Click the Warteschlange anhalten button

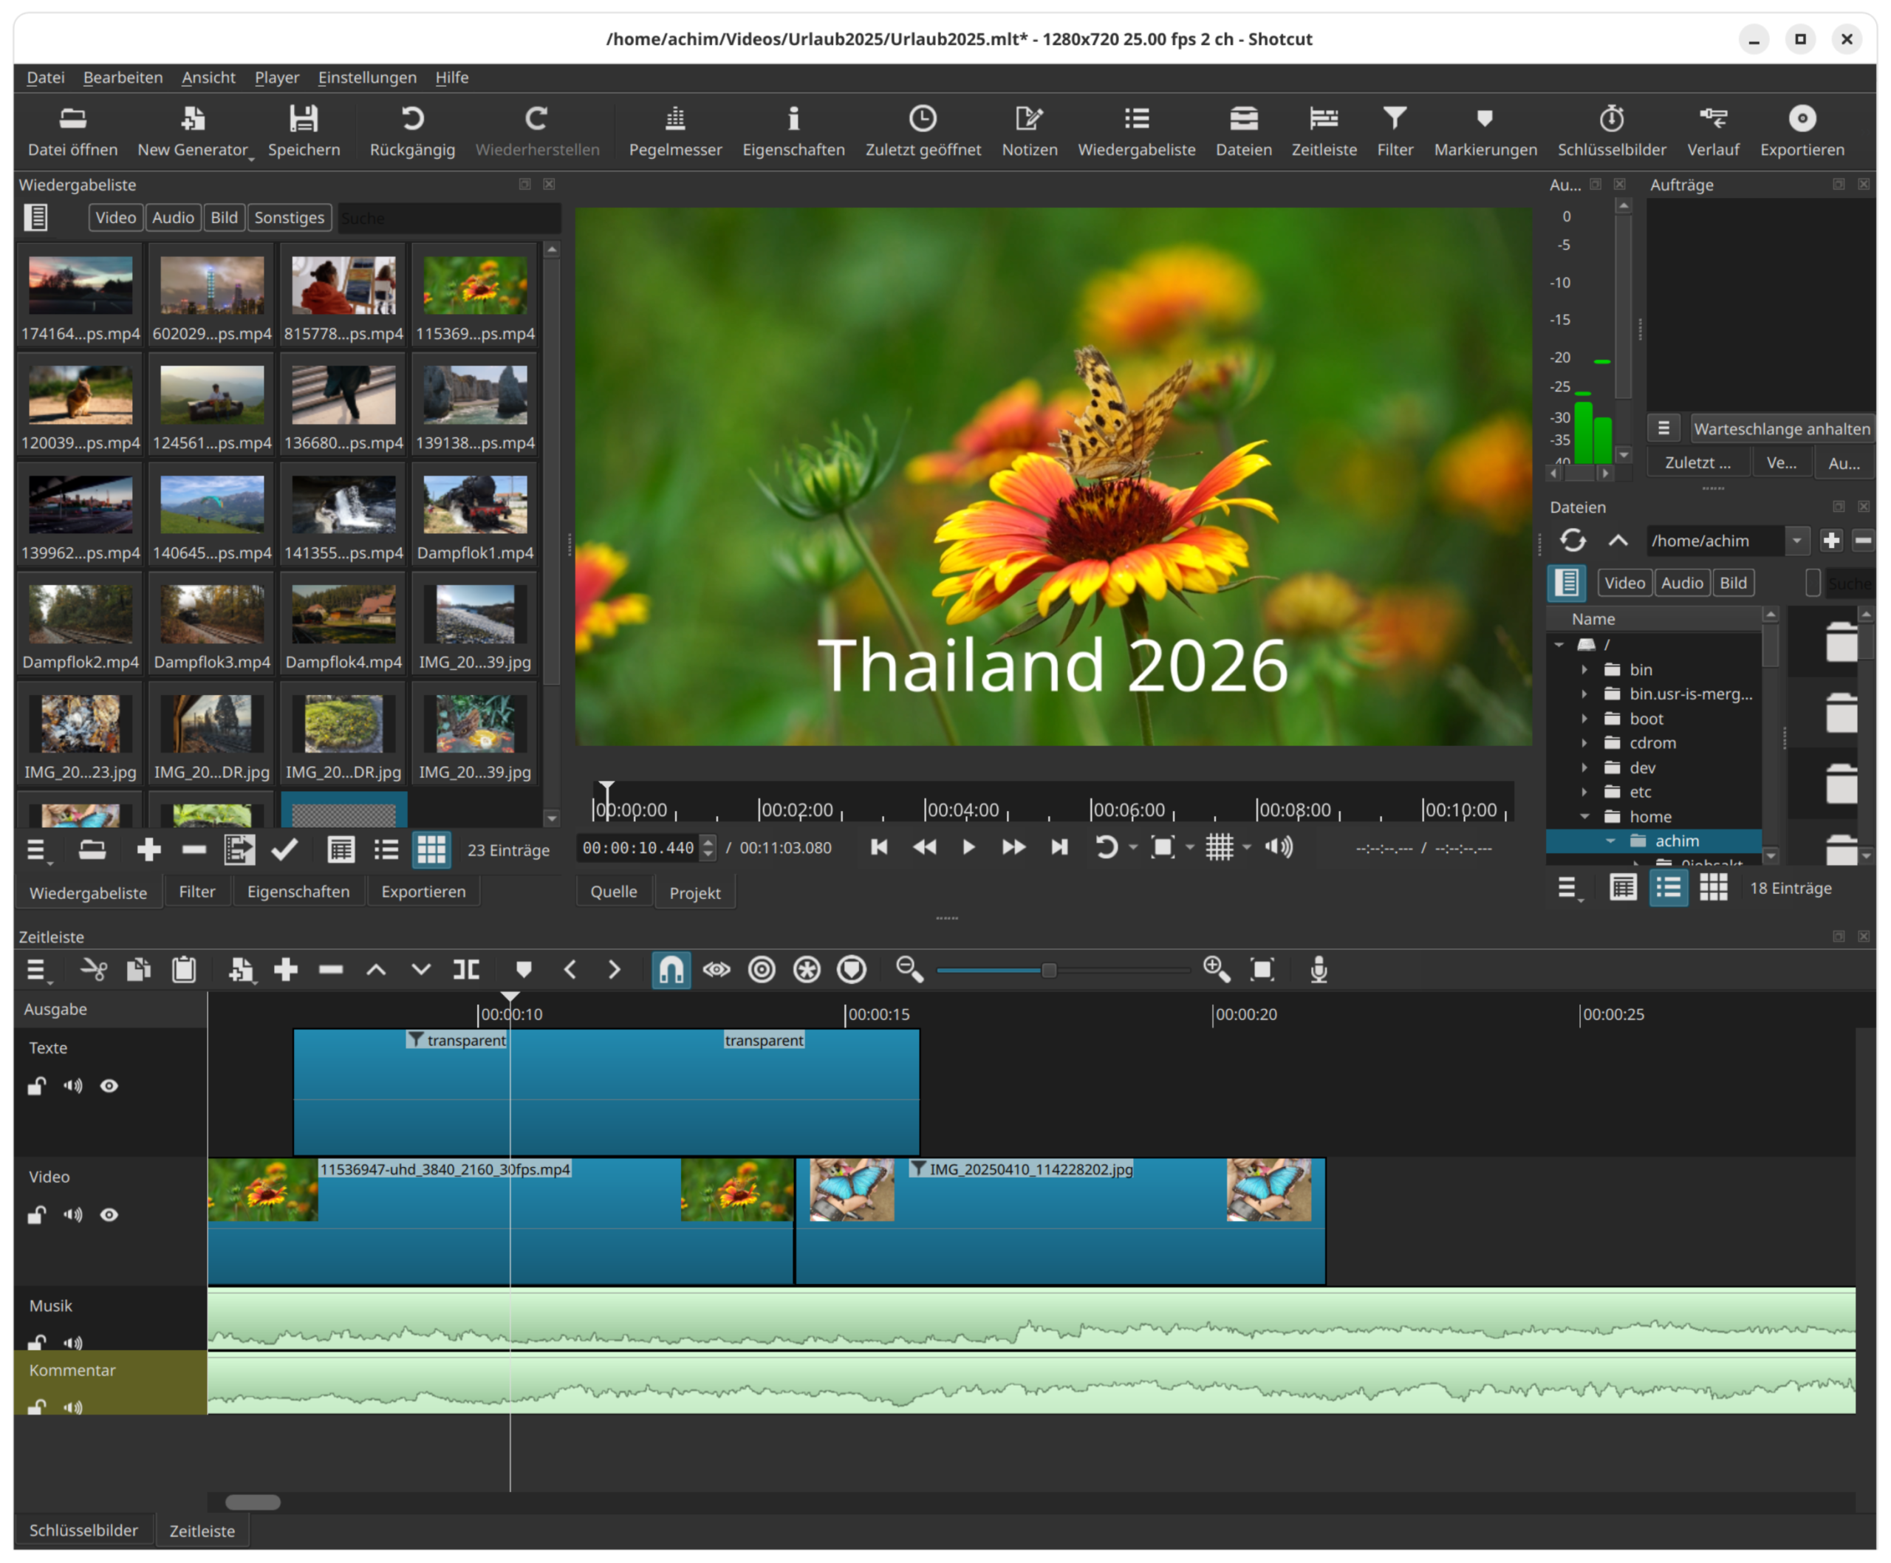point(1780,428)
